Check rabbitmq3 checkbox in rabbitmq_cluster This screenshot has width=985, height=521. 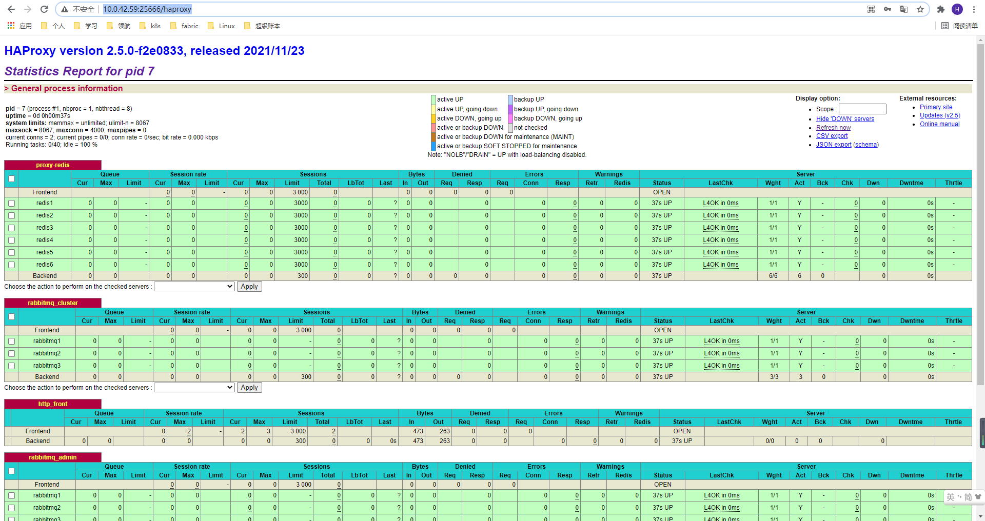pos(11,366)
